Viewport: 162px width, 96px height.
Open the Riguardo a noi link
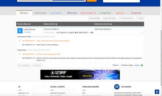24,93
